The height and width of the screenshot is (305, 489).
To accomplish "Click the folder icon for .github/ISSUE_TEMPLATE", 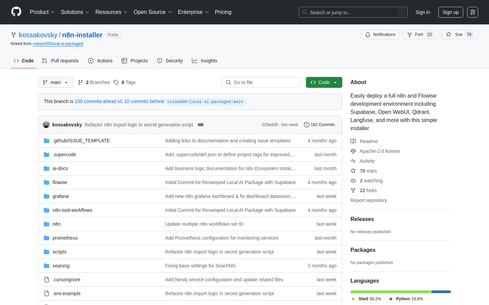I will click(47, 141).
